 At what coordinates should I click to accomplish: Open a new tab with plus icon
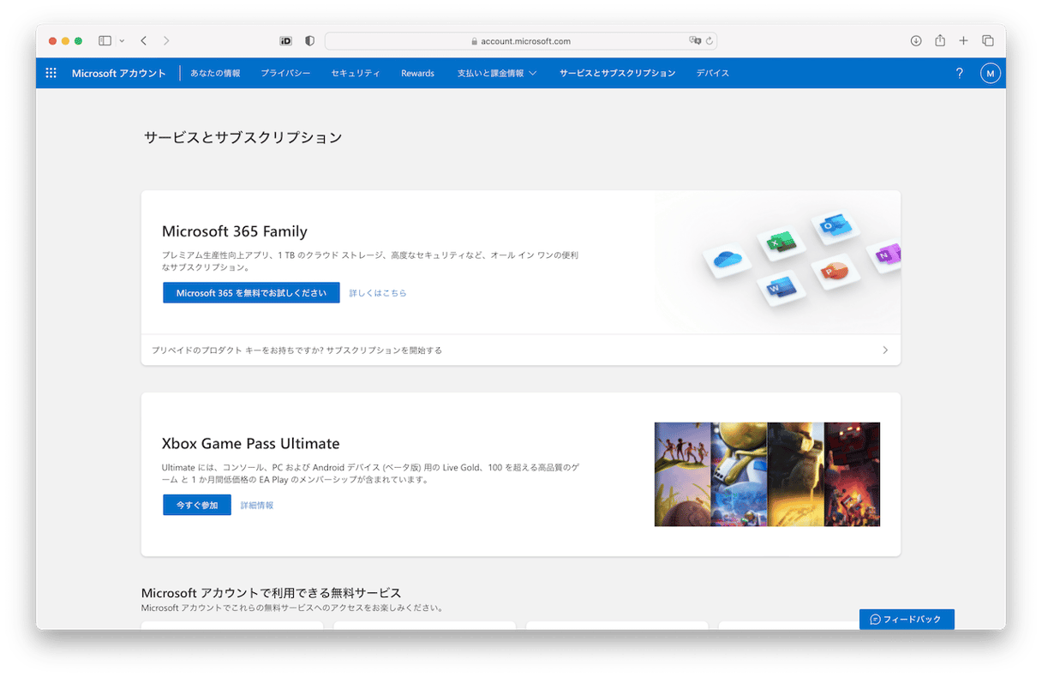[x=963, y=40]
